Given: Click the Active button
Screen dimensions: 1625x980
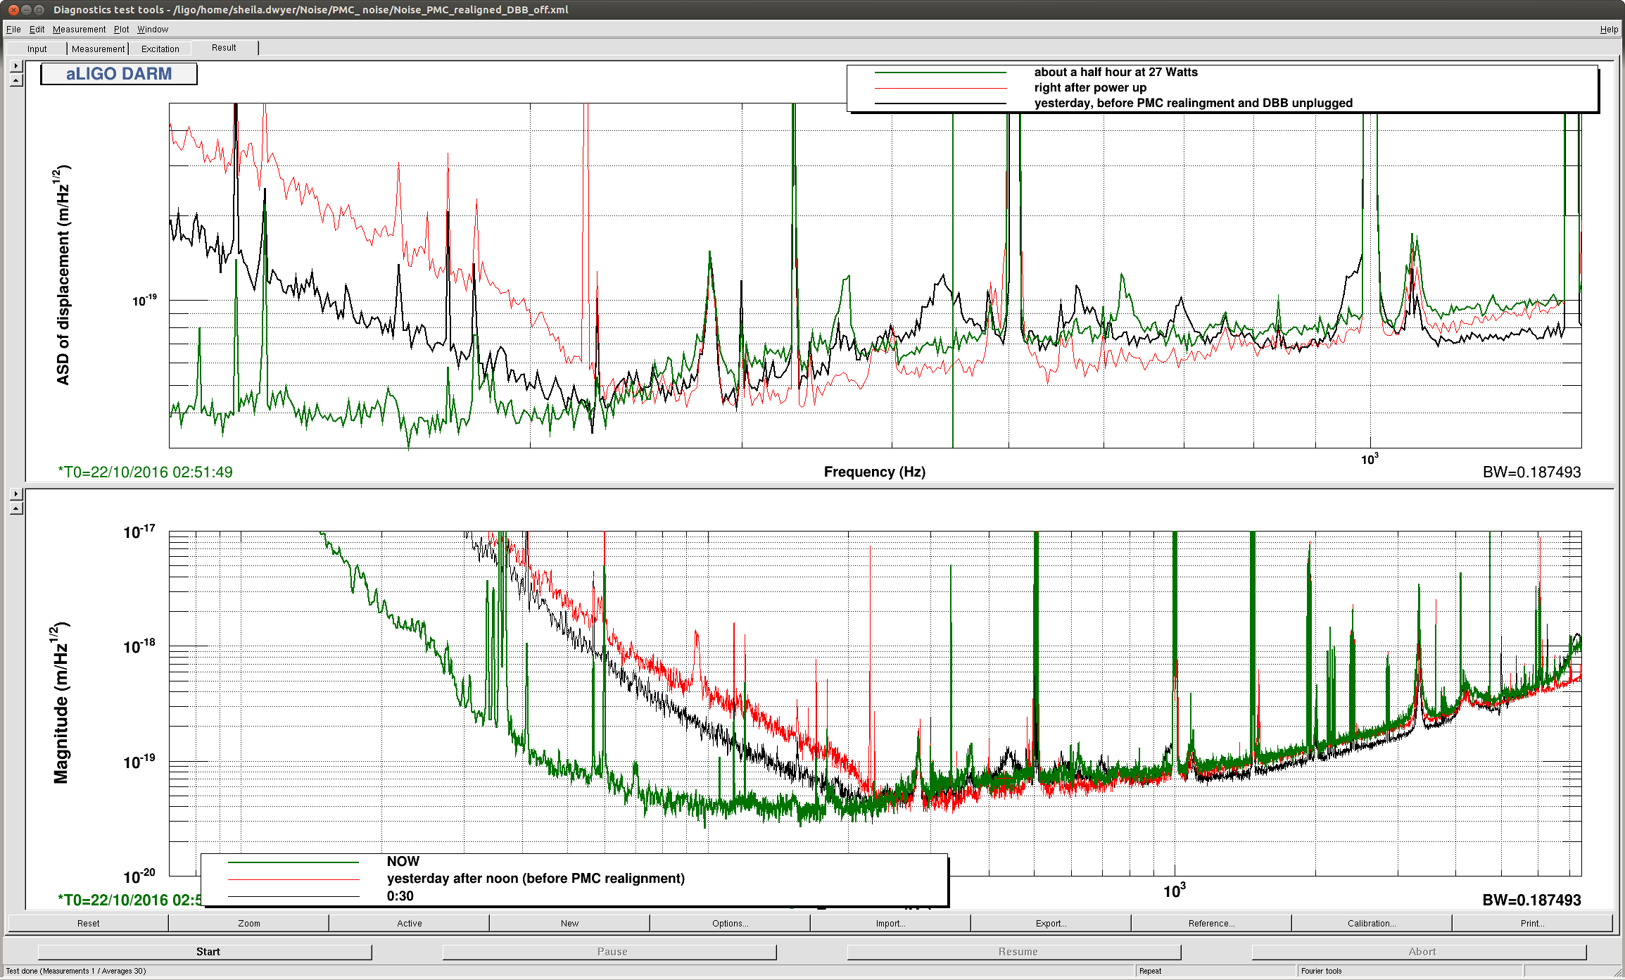Looking at the screenshot, I should click(409, 923).
